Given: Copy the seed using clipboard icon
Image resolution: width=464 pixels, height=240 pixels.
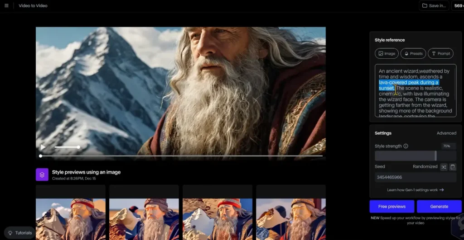Looking at the screenshot, I should [x=452, y=167].
